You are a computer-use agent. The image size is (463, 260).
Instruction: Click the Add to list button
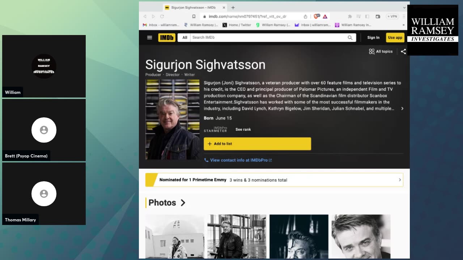tap(257, 144)
